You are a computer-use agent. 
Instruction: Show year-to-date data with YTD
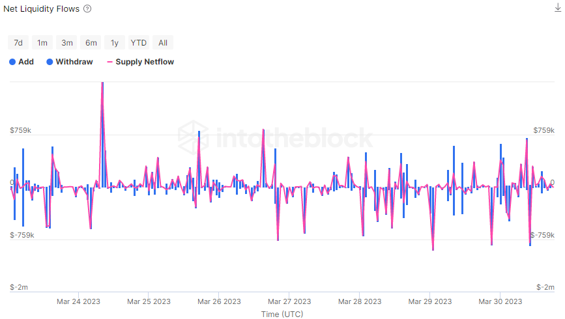[138, 42]
